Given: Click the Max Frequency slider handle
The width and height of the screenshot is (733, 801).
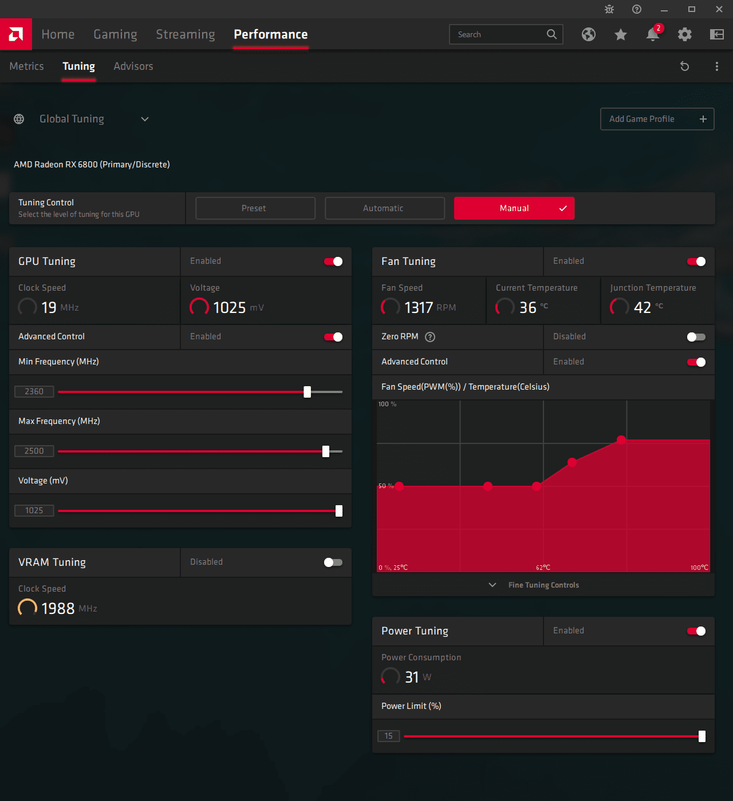Looking at the screenshot, I should (x=326, y=451).
